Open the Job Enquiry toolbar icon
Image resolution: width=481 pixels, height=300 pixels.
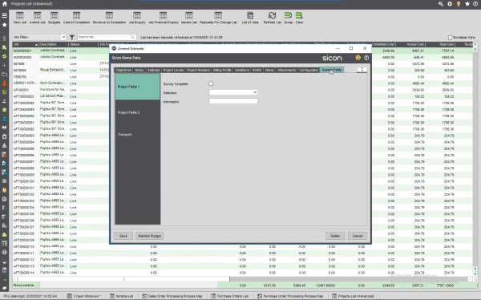[x=137, y=18]
